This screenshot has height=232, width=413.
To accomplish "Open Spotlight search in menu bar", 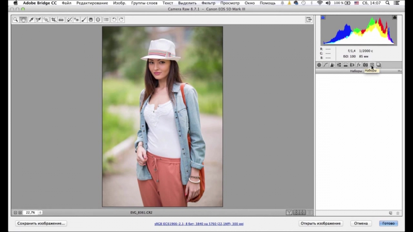I will tap(388, 3).
